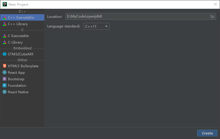
Task: Click the purple Bootstrap B icon
Action: point(5,79)
